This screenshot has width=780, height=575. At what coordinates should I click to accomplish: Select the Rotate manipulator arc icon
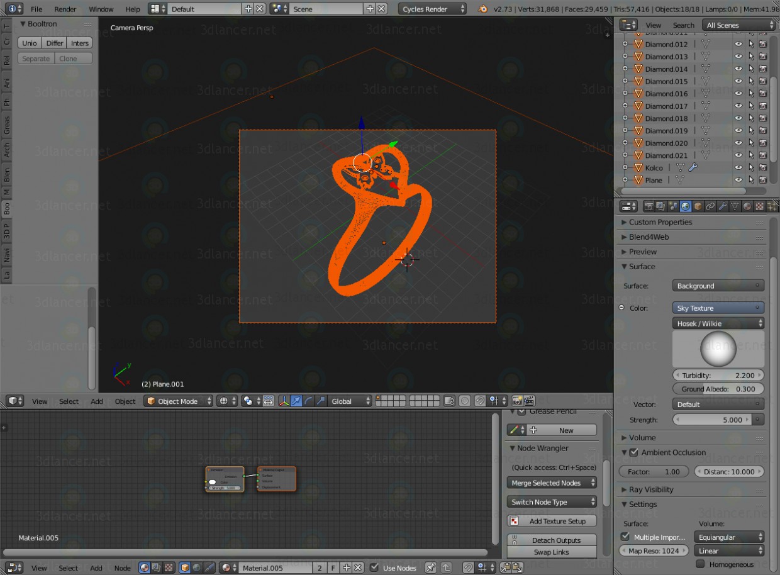pos(308,401)
